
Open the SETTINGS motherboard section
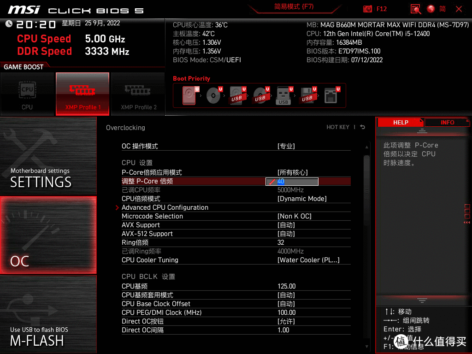(x=48, y=156)
